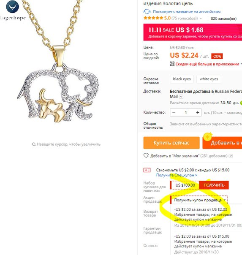Select the black eyes variant option

pyautogui.click(x=182, y=79)
